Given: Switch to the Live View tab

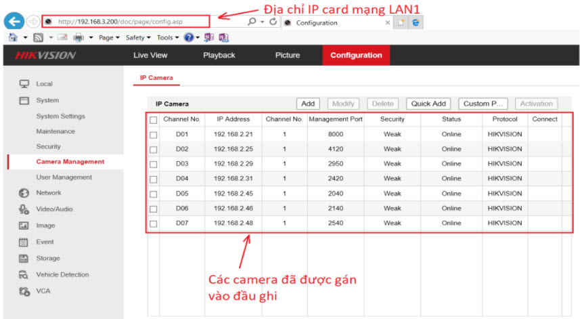Looking at the screenshot, I should coord(150,56).
